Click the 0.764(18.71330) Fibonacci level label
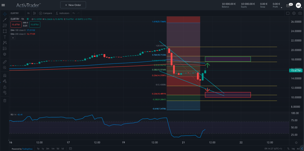Screen dimensions: 304x151 coord(159,55)
